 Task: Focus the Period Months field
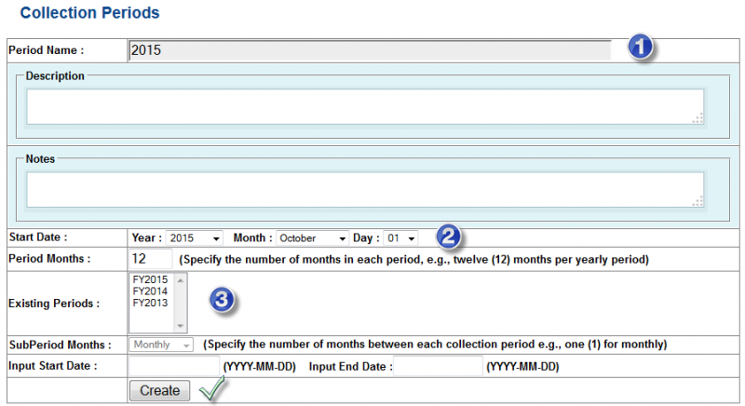click(x=150, y=258)
